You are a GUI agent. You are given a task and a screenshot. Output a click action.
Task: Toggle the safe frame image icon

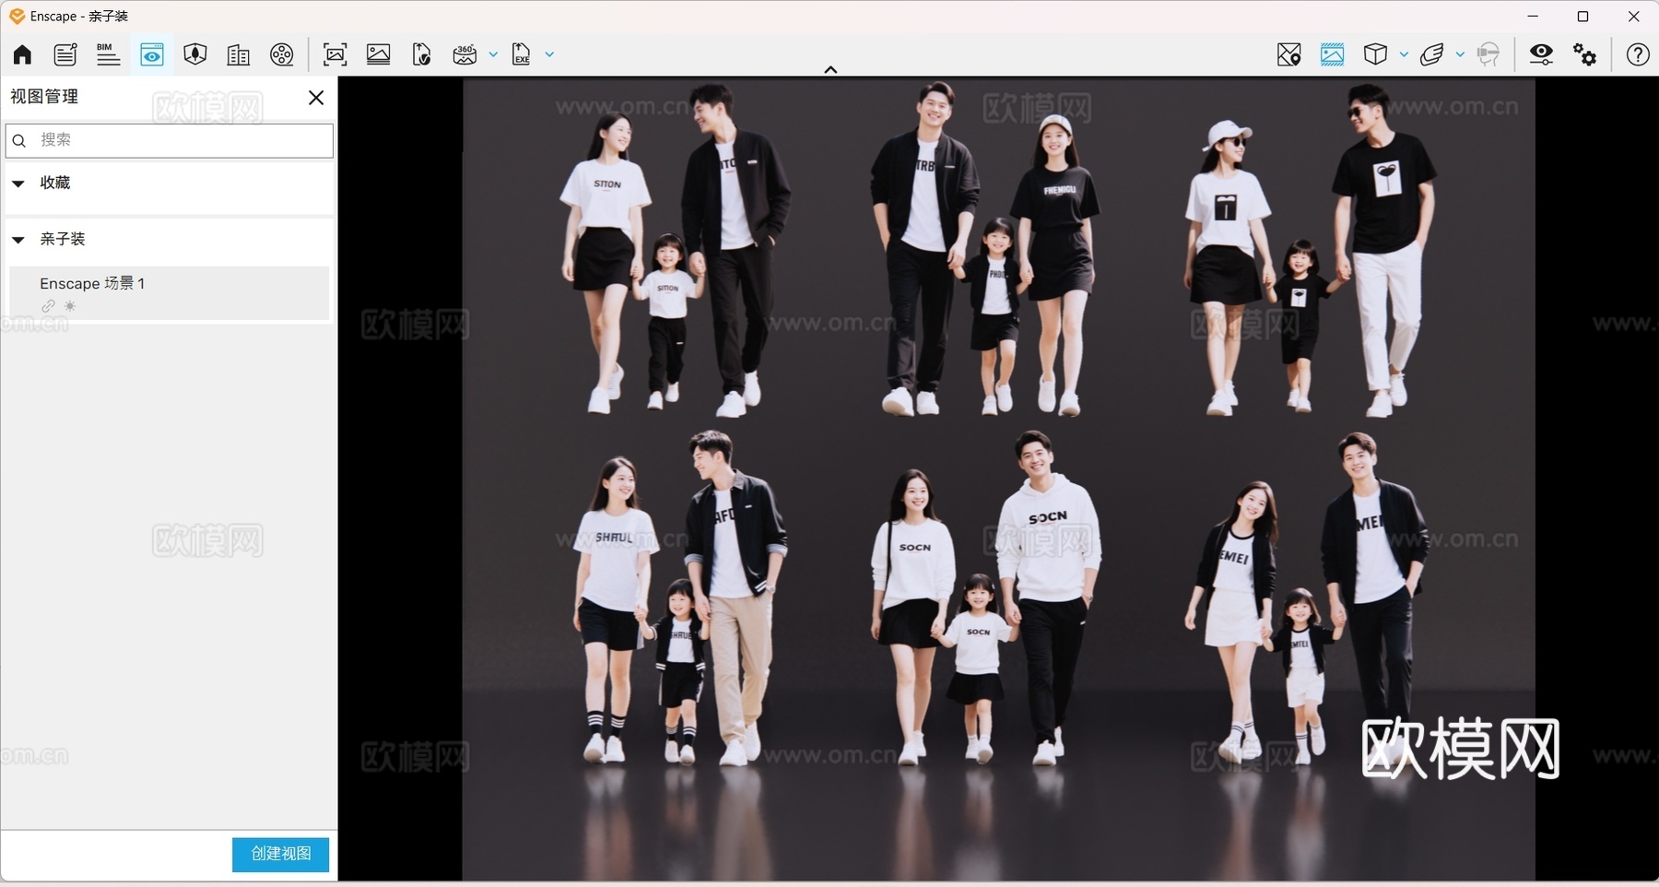point(1332,54)
